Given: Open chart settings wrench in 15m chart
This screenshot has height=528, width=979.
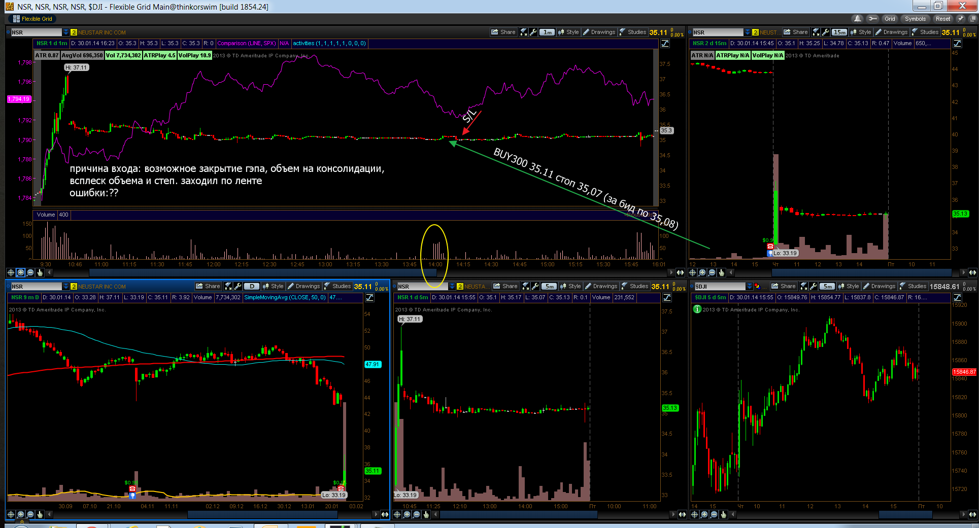Looking at the screenshot, I should coord(826,32).
